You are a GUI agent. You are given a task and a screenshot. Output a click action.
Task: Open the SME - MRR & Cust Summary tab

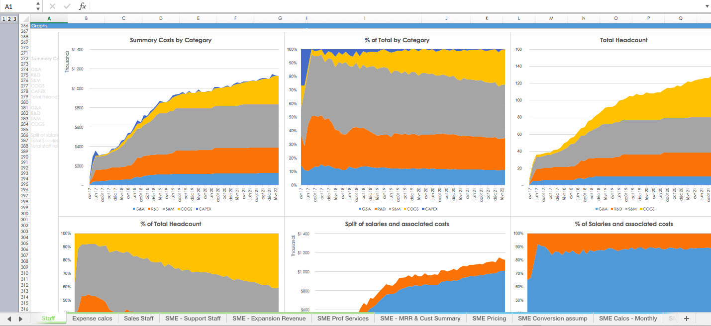[420, 319]
